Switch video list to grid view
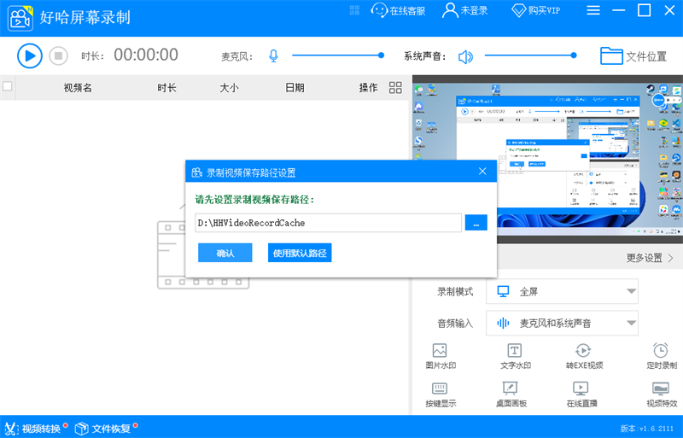The width and height of the screenshot is (683, 438). (395, 87)
